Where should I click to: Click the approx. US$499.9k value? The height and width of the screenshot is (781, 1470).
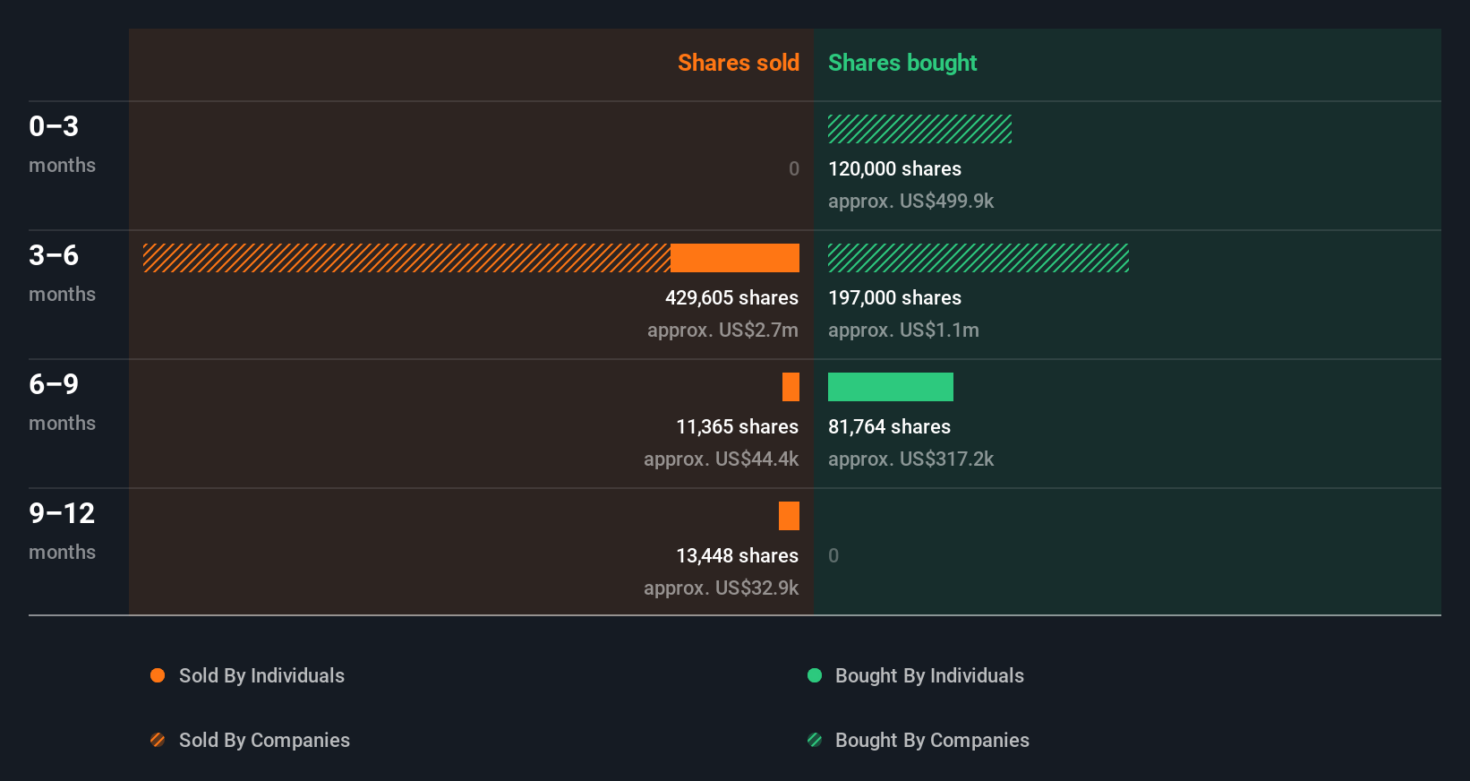coord(910,201)
